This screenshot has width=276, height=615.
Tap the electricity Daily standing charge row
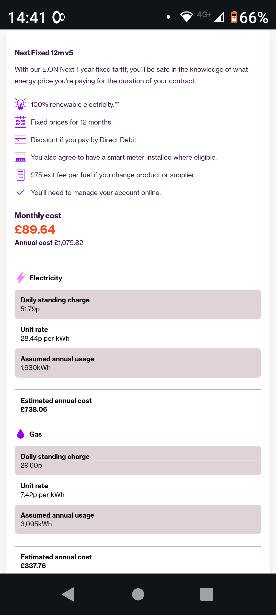coord(138,304)
